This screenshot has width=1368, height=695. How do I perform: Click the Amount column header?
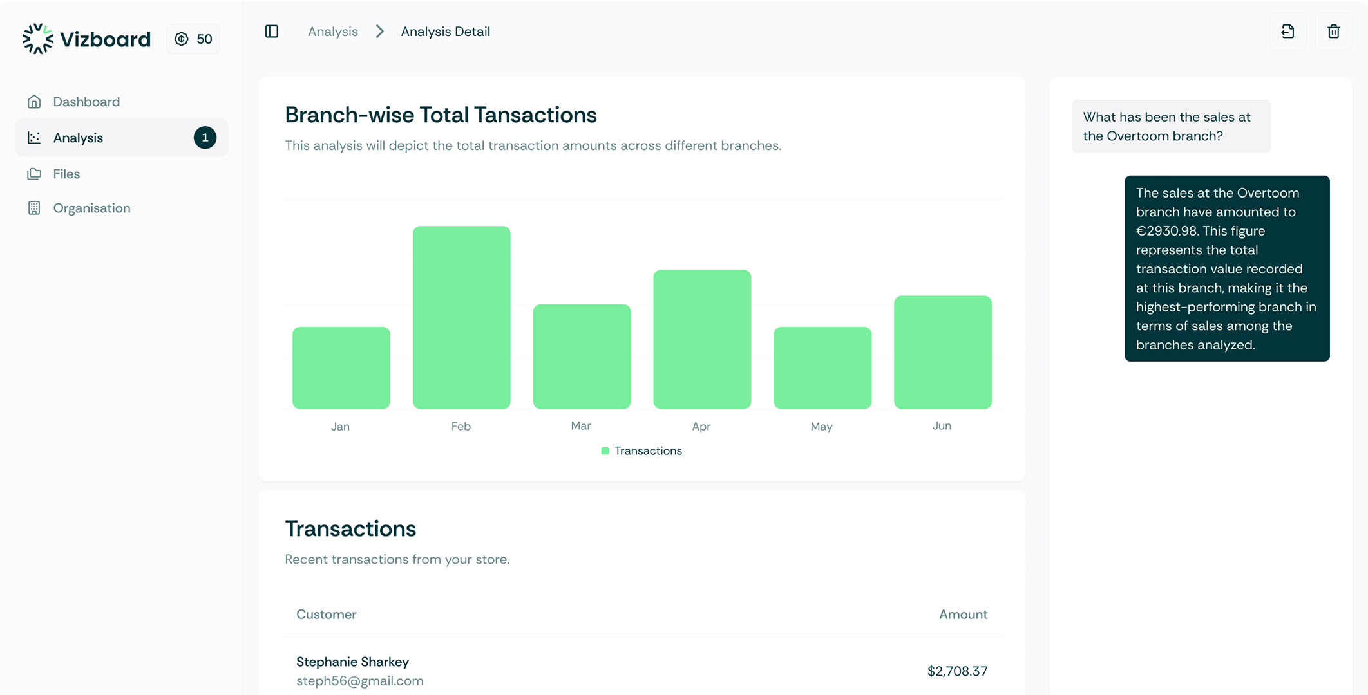962,614
